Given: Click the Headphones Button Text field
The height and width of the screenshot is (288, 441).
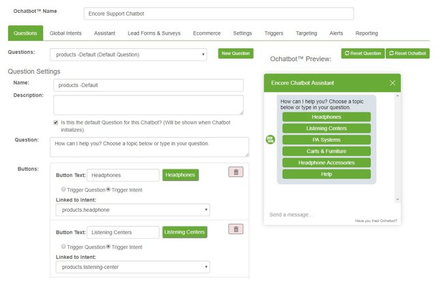Looking at the screenshot, I should pos(123,175).
